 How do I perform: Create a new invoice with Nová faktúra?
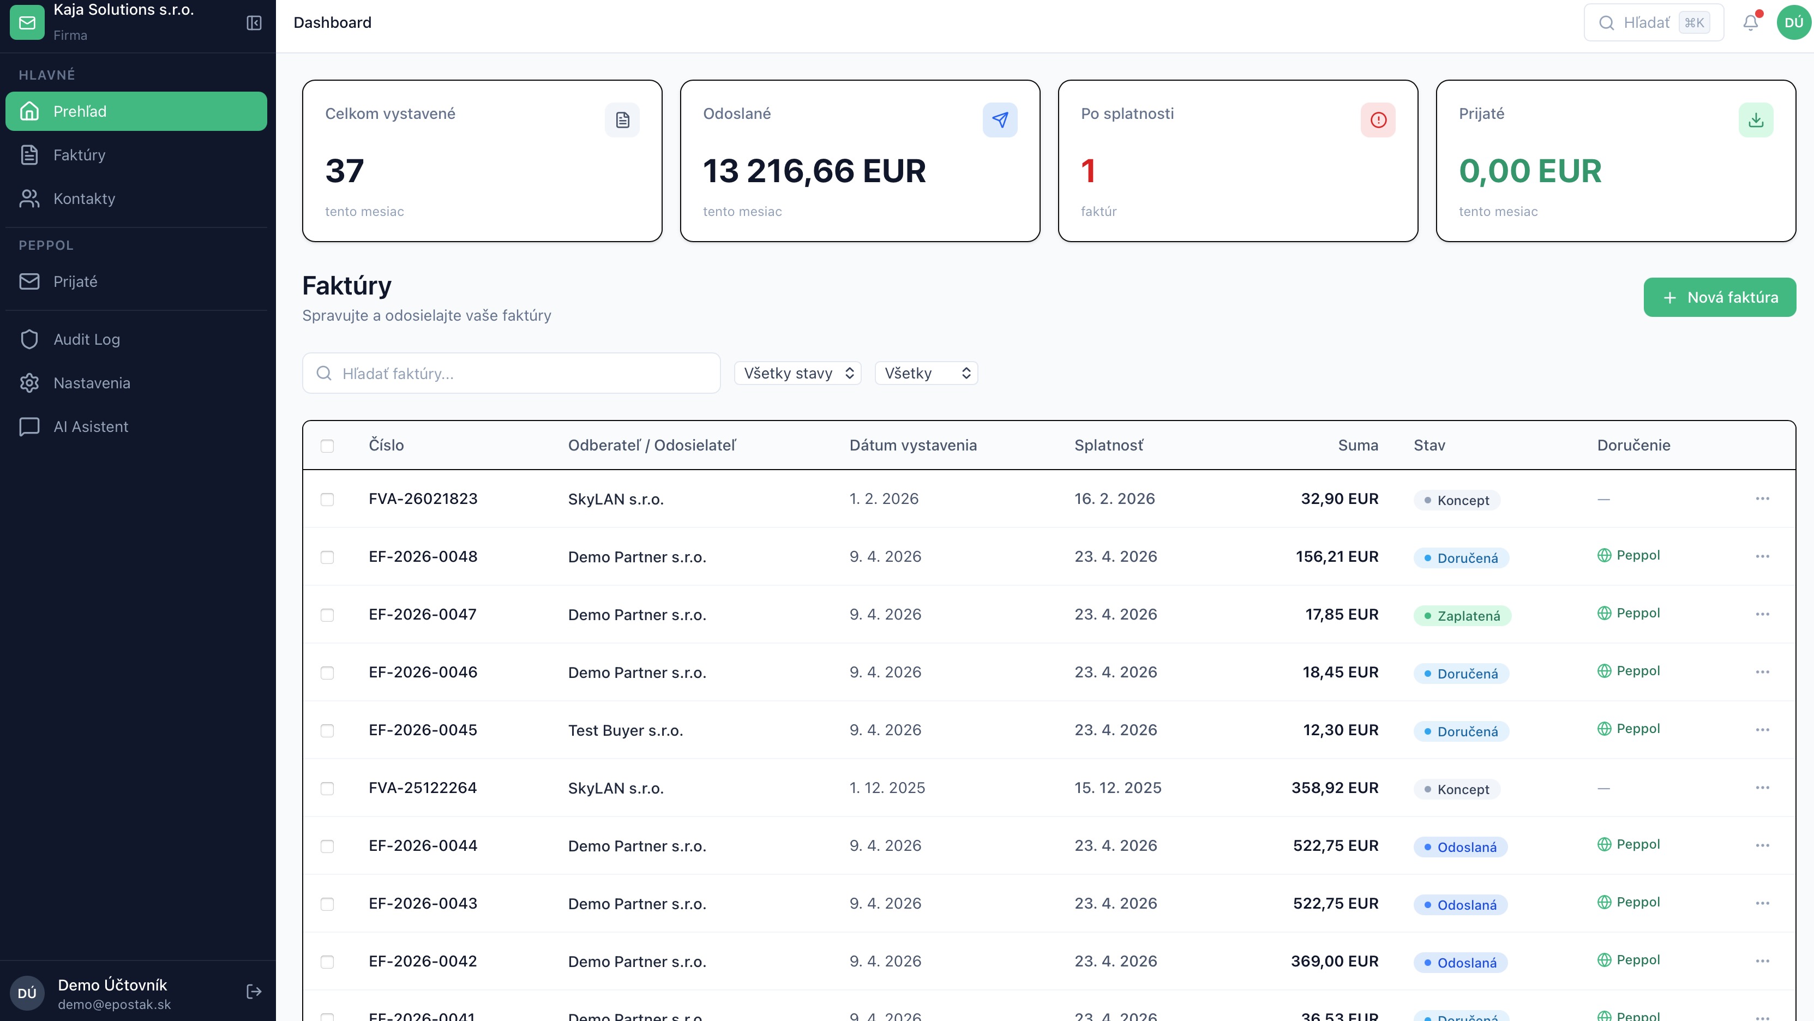click(x=1720, y=297)
